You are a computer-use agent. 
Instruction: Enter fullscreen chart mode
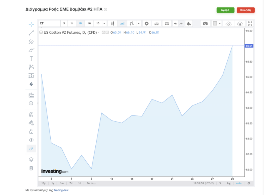click(x=250, y=23)
